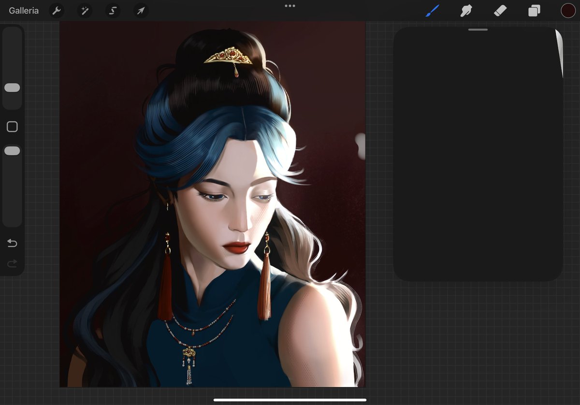Image resolution: width=580 pixels, height=405 pixels.
Task: Tap the home indicator bar
Action: point(290,400)
